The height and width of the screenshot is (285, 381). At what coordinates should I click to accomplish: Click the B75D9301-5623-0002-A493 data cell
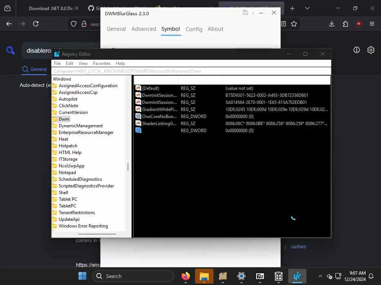267,95
